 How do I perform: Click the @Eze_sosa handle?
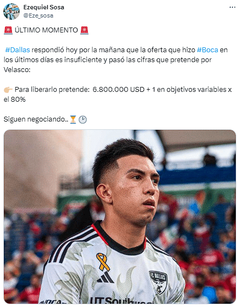38,15
